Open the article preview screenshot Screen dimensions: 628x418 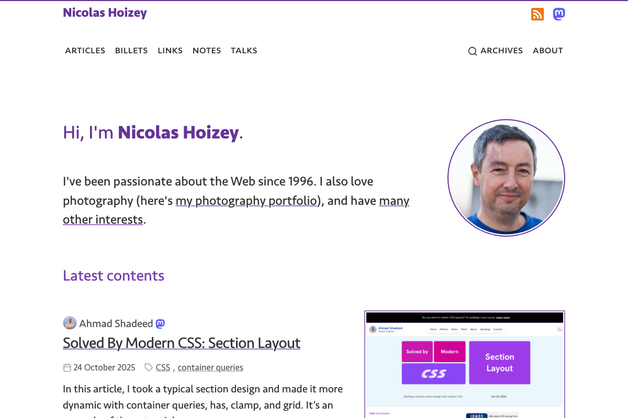[x=465, y=364]
